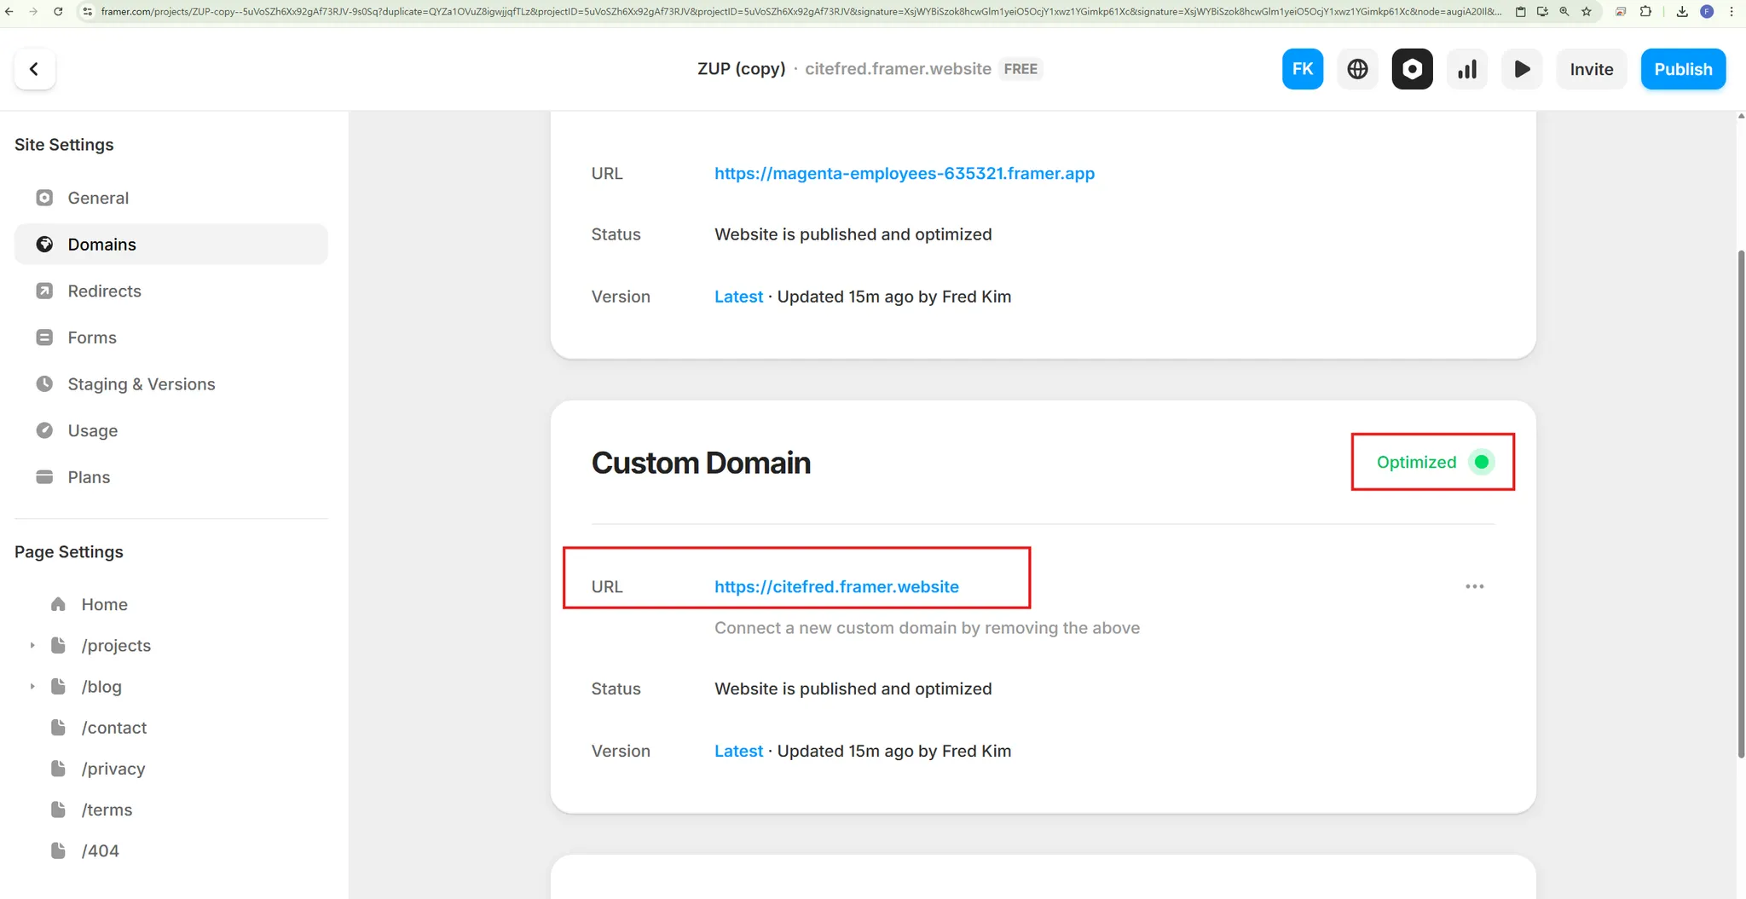Click the back chevron button in Framer header
Viewport: 1746px width, 899px height.
[34, 69]
